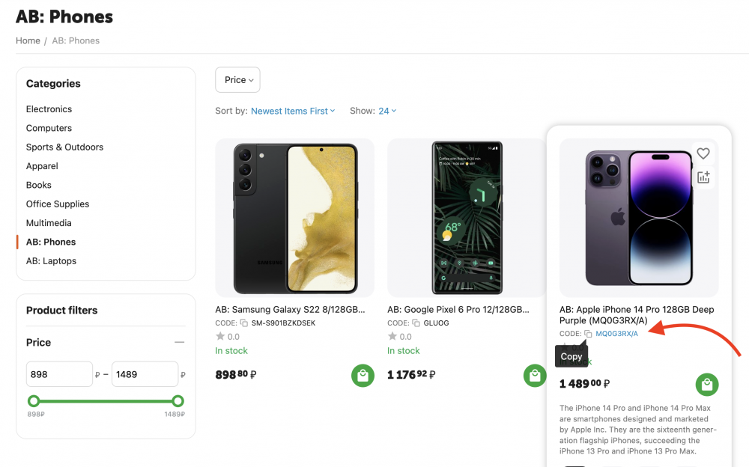Screen dimensions: 749x467
Task: Add Google Pixel 6 Pro to cart
Action: (x=535, y=376)
